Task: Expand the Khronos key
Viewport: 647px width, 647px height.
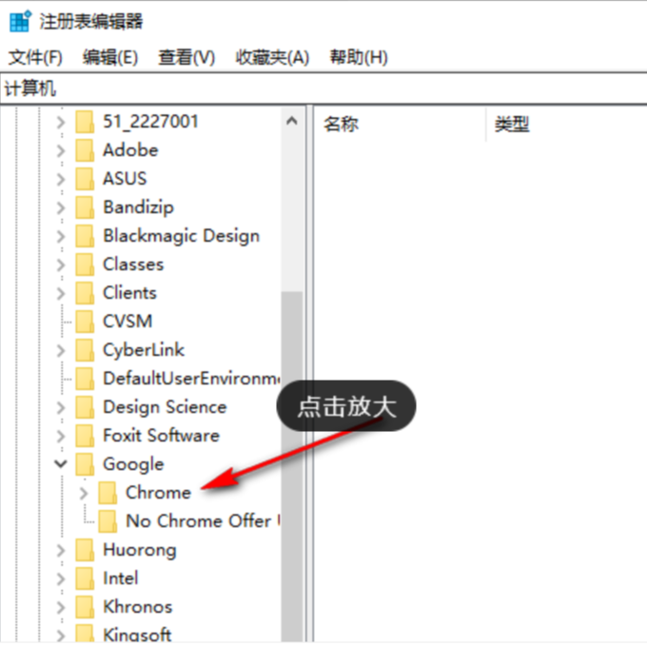Action: point(61,607)
